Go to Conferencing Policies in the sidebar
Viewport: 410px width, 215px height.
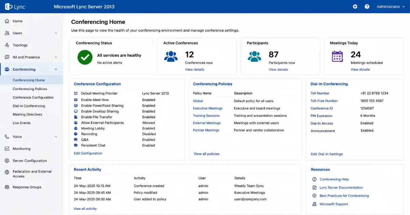pos(30,89)
